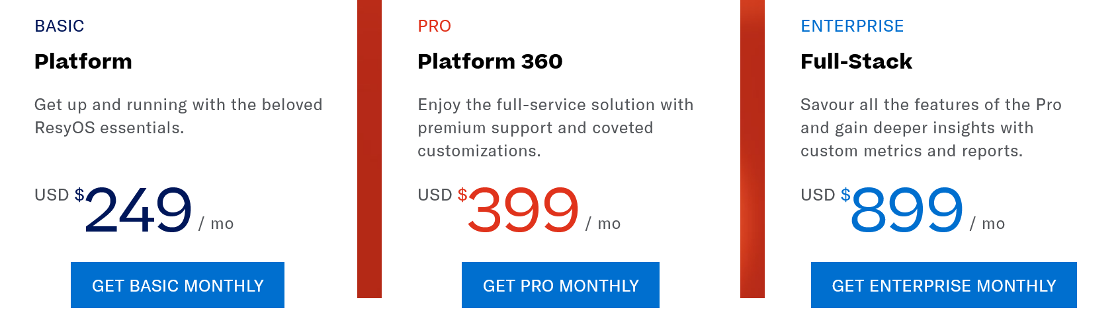The height and width of the screenshot is (316, 1120).
Task: Select the Platform plan heading
Action: pos(83,61)
